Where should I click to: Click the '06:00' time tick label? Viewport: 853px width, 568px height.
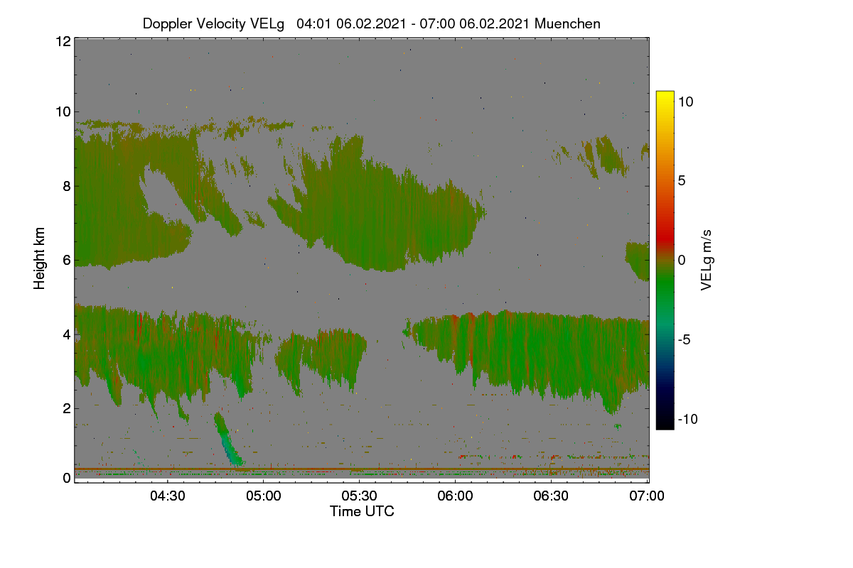pos(455,496)
